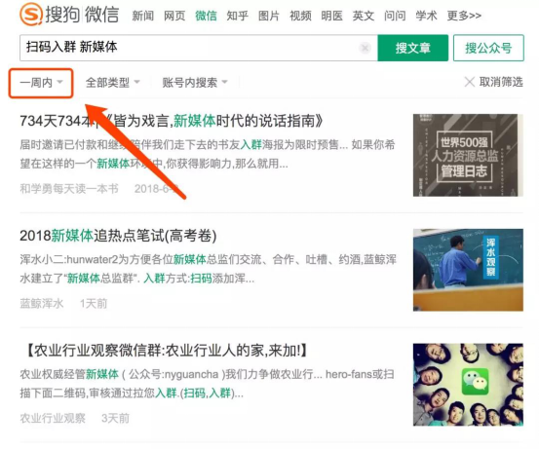Switch to the 知乎 tab
This screenshot has width=539, height=450.
(237, 16)
